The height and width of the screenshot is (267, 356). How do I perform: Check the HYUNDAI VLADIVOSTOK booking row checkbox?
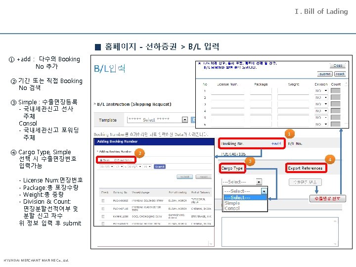pos(103,209)
